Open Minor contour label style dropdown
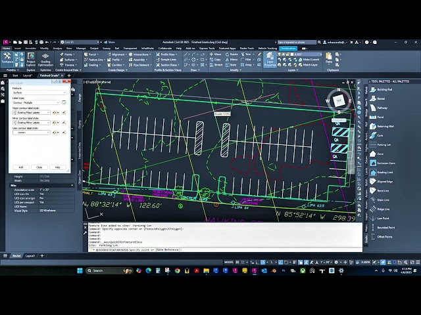This screenshot has width=421, height=315. pyautogui.click(x=32, y=123)
